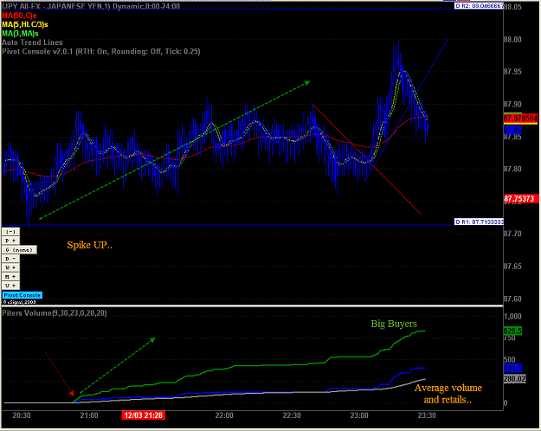Viewport: 541px width, 431px height.
Task: Click the gray 280.02 volume value marker
Action: [x=514, y=379]
